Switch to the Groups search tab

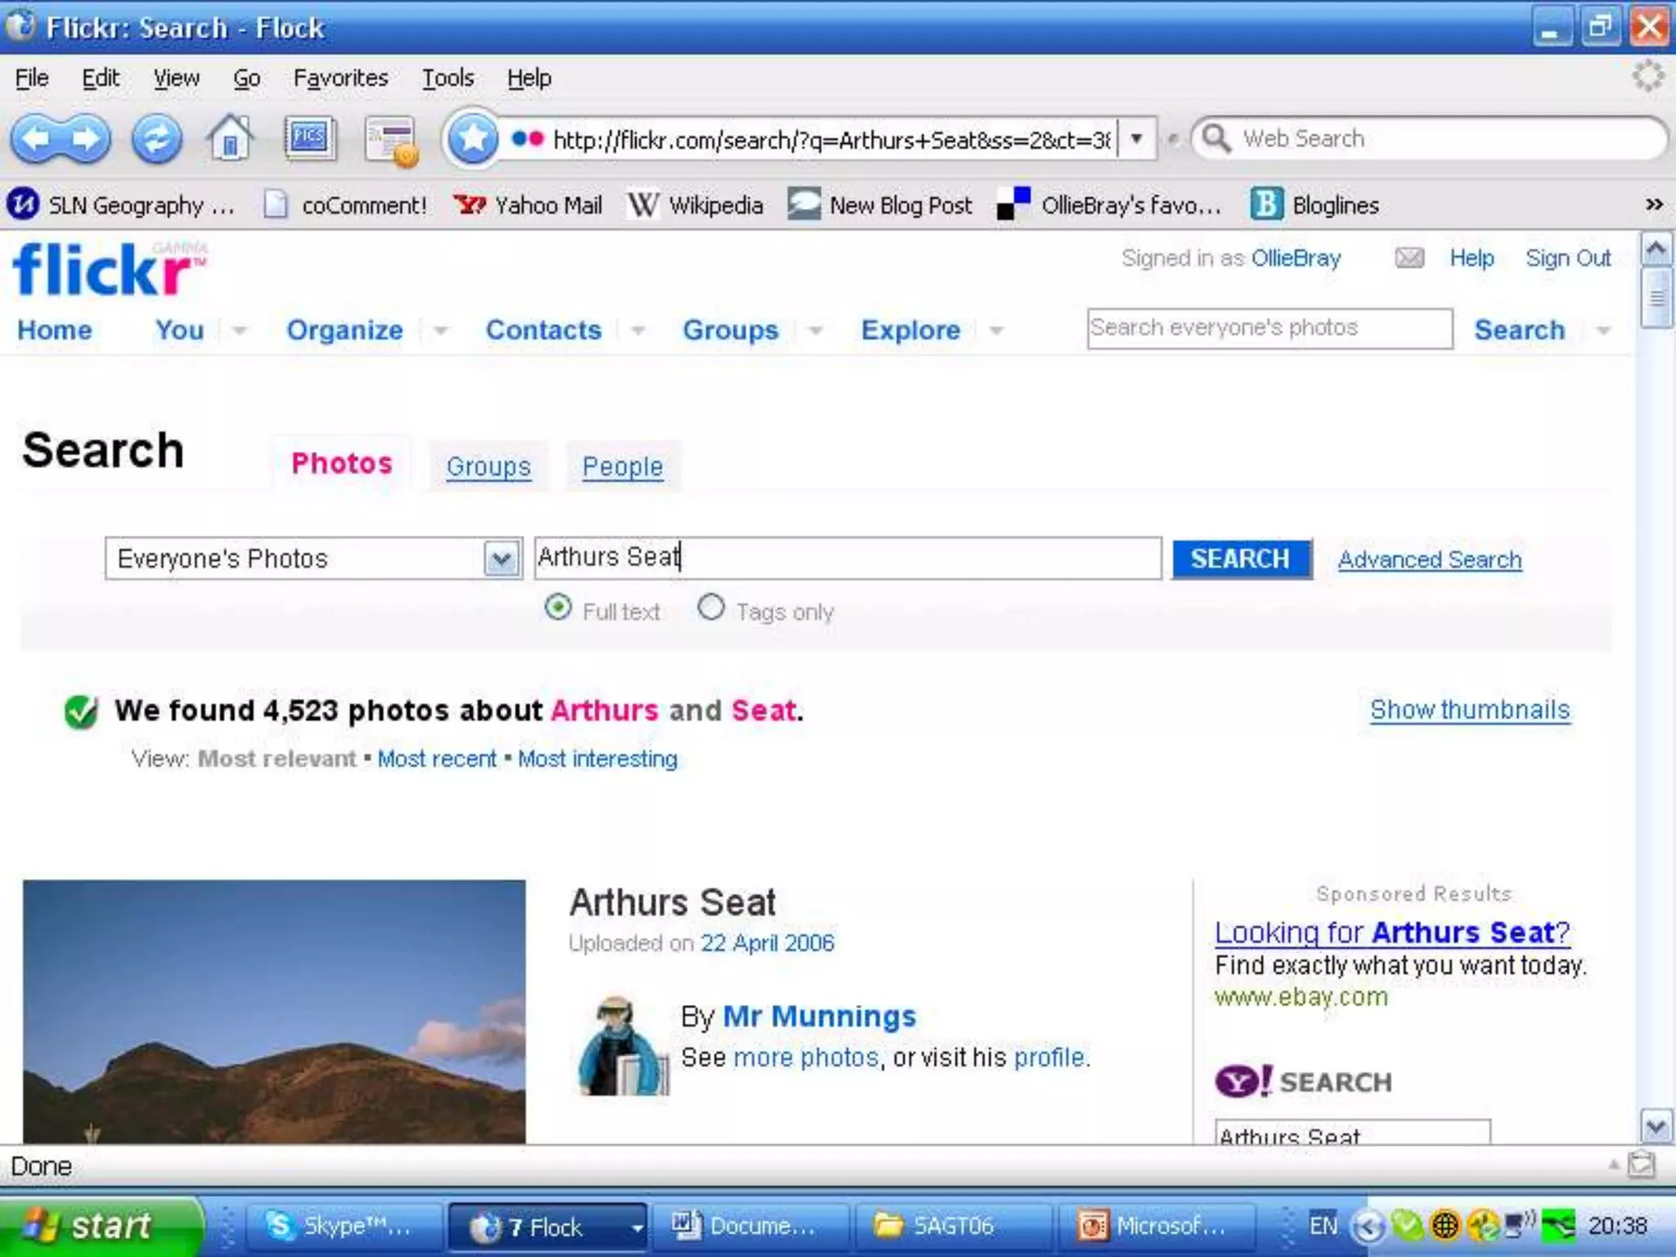[488, 466]
